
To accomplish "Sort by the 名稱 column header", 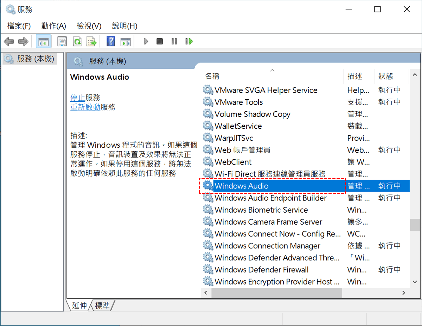I will [272, 76].
